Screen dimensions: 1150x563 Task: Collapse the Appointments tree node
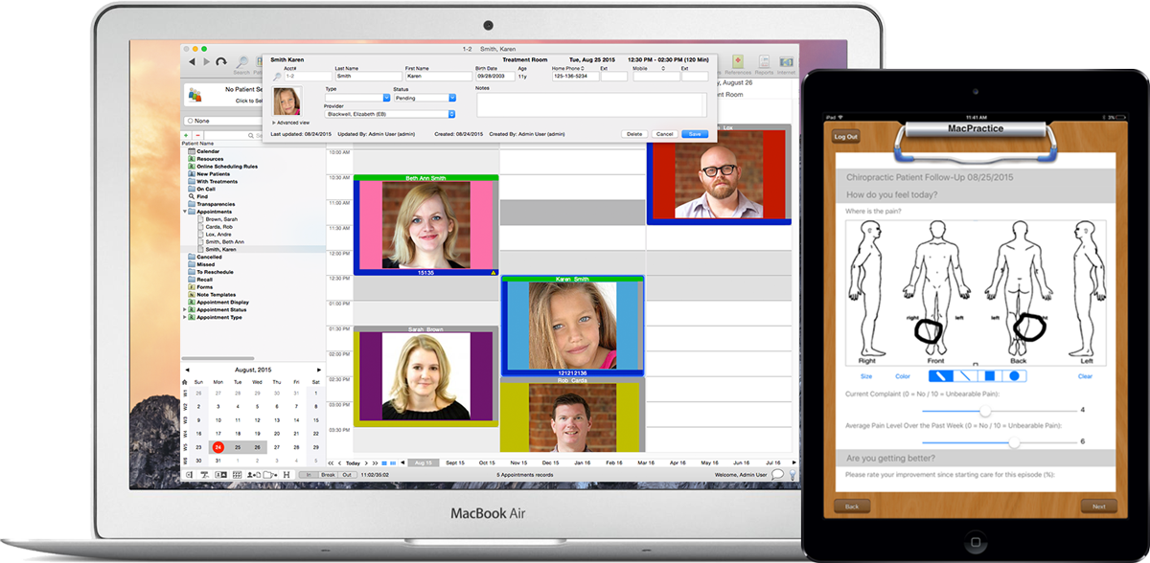pos(185,212)
